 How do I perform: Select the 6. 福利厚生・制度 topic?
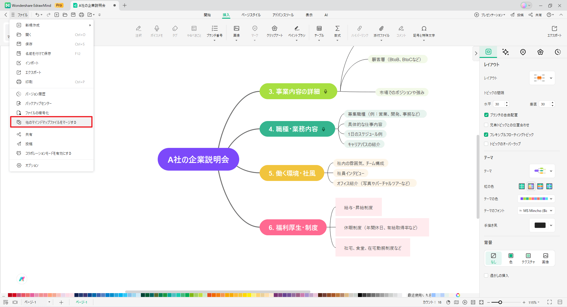pos(293,228)
